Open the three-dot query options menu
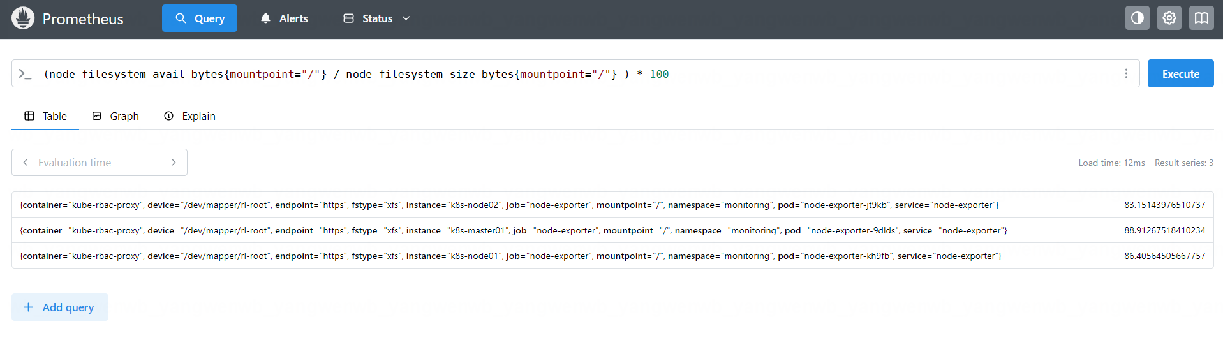Screen dimensions: 1223x354 pos(1126,74)
